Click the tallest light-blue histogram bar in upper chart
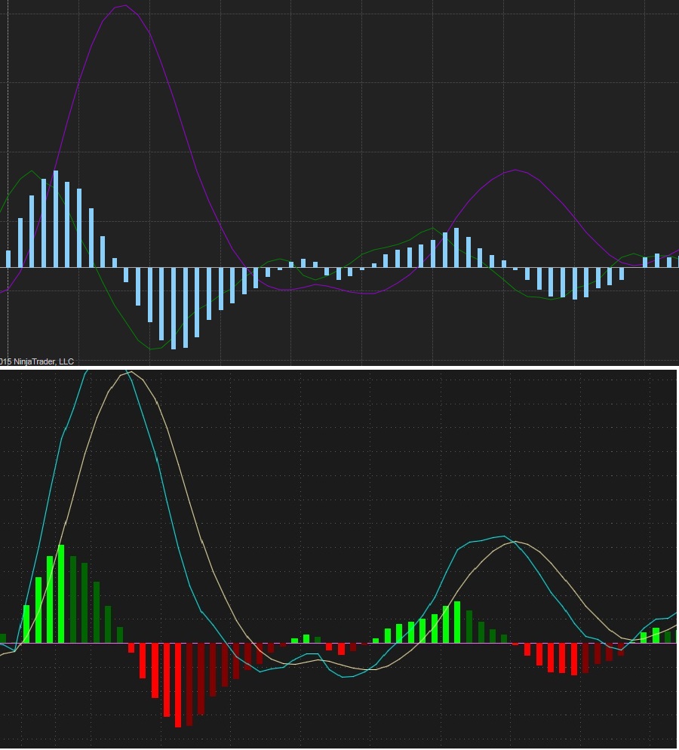This screenshot has width=679, height=750. pyautogui.click(x=56, y=219)
